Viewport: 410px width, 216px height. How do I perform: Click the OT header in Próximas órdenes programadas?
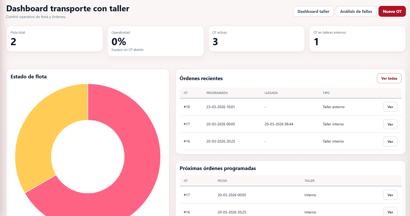[186, 181]
